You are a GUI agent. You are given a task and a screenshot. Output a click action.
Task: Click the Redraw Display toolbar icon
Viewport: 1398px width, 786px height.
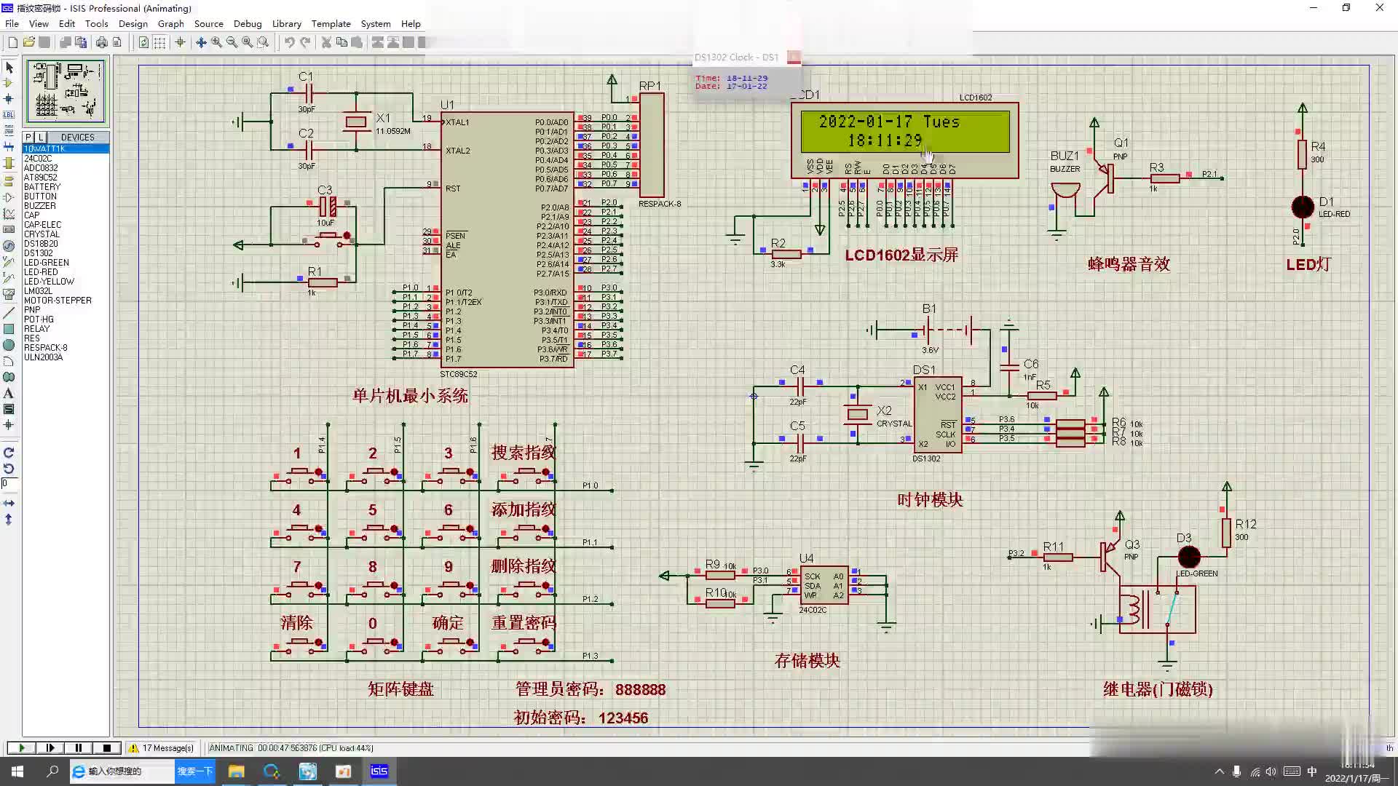pos(143,42)
